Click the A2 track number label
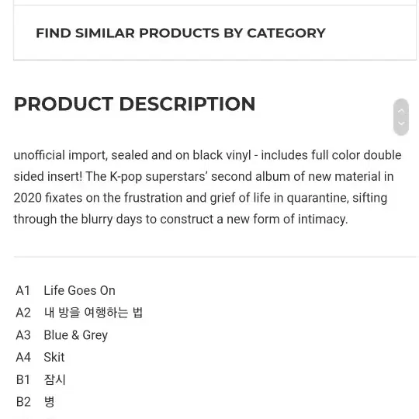 [23, 313]
